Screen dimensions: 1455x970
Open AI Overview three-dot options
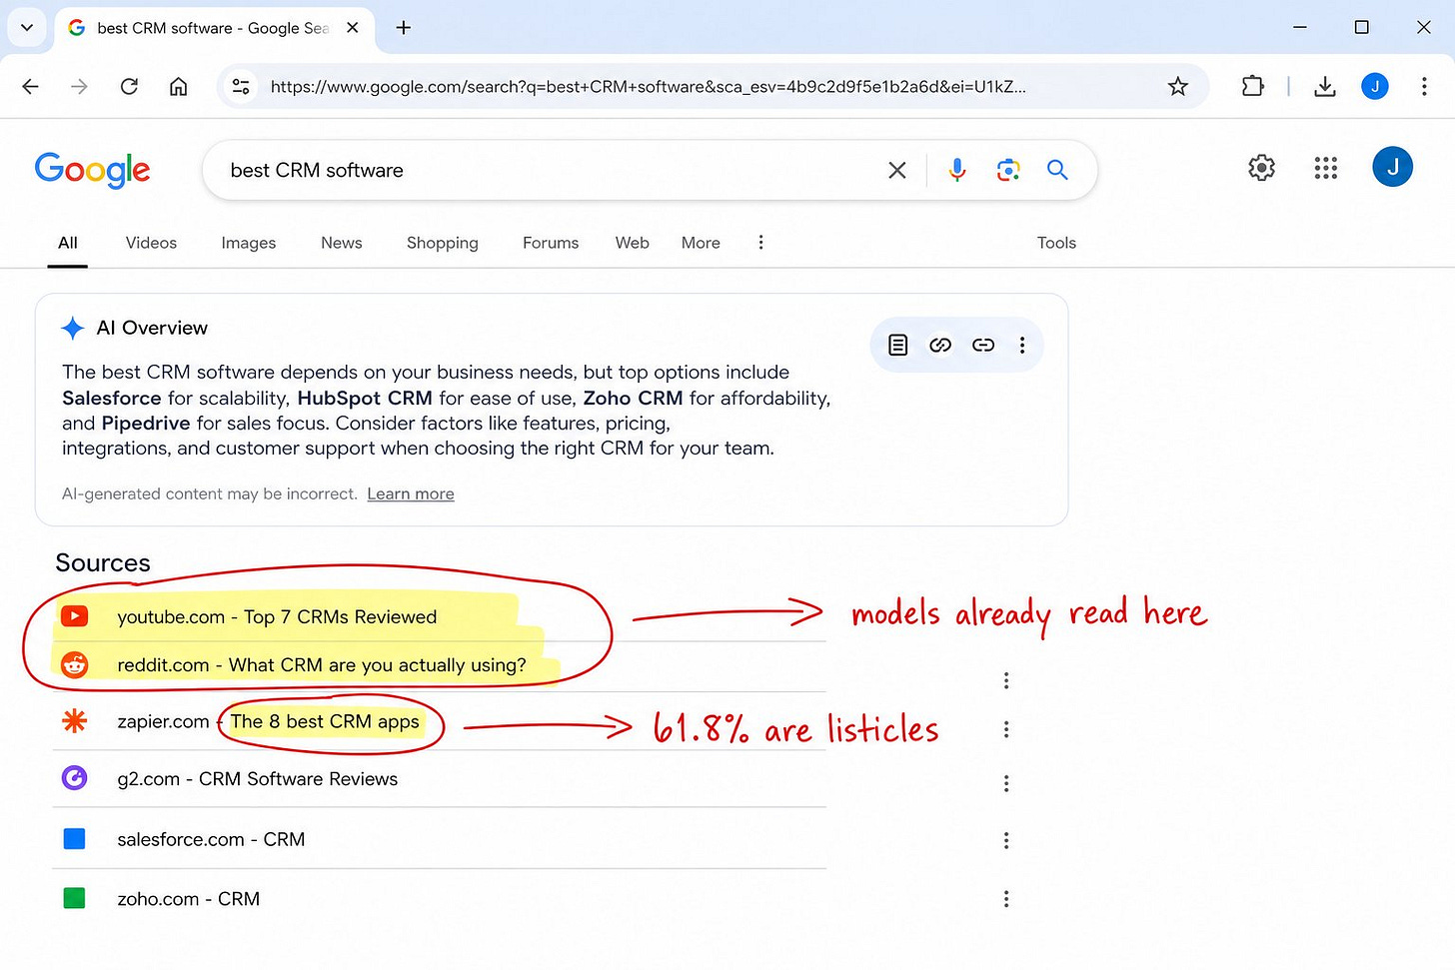tap(1022, 345)
